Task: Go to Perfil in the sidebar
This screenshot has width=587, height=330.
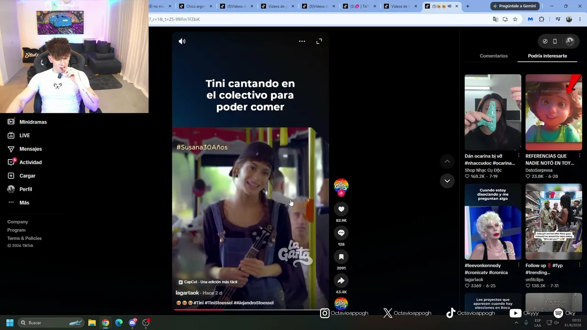Action: pyautogui.click(x=20, y=189)
